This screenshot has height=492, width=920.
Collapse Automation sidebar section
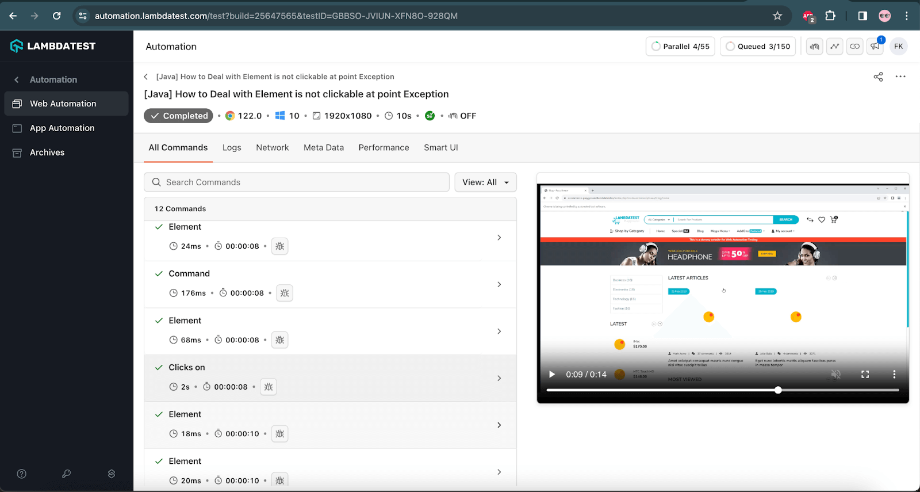pos(17,79)
